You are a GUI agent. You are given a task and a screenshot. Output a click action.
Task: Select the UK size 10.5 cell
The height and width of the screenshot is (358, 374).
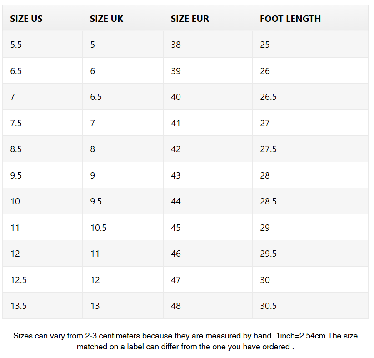tap(123, 227)
